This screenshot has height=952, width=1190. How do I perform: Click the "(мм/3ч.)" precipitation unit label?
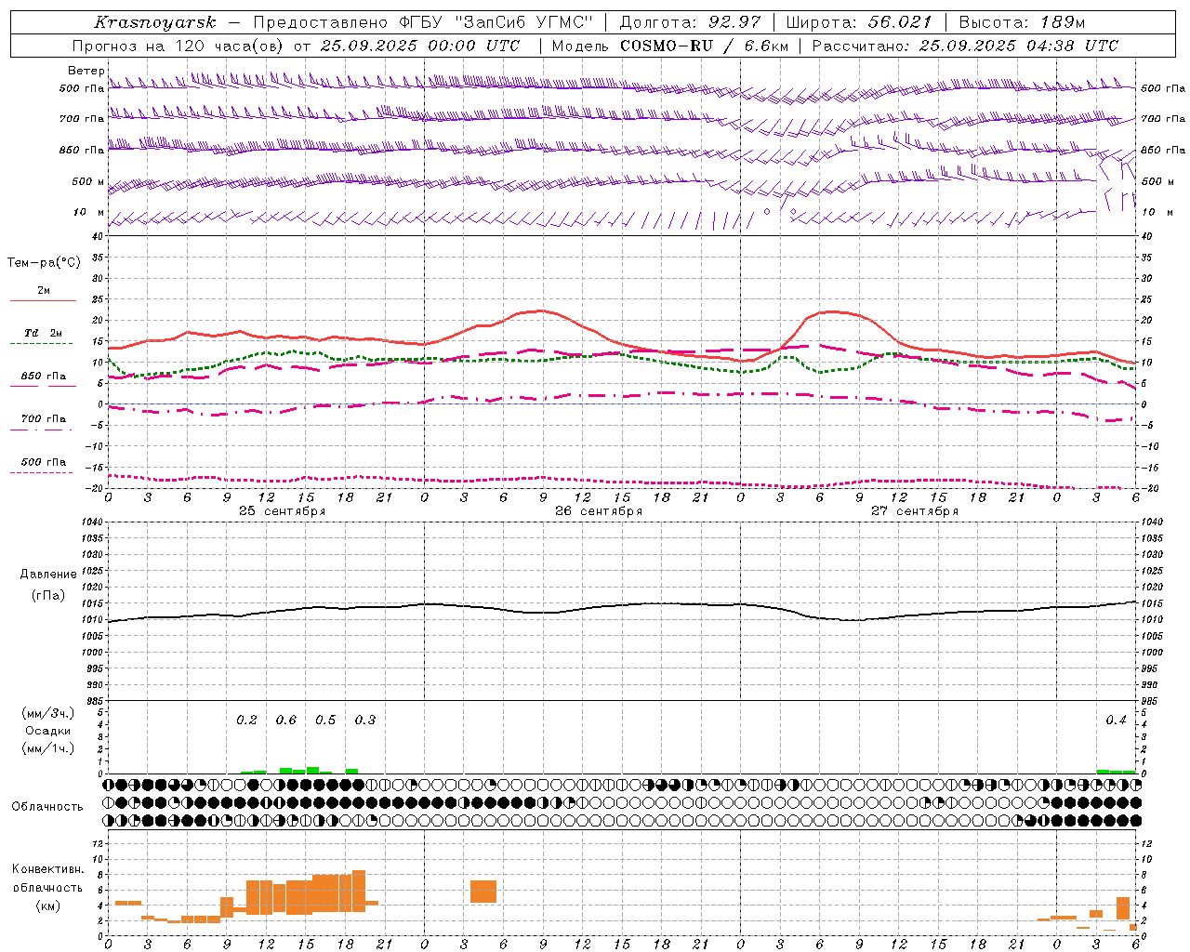tap(48, 713)
